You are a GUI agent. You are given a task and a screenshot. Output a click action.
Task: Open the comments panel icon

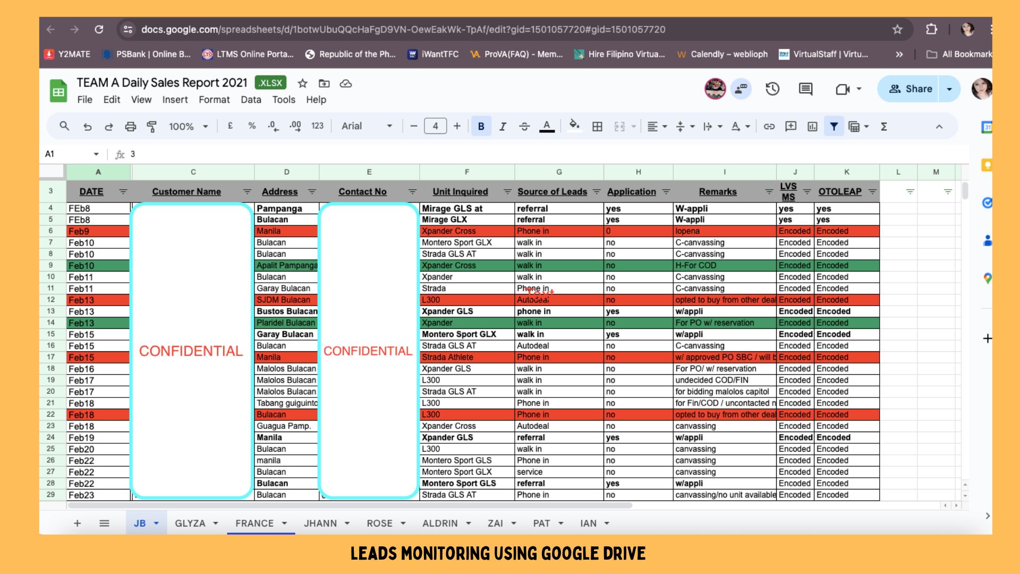(x=805, y=89)
